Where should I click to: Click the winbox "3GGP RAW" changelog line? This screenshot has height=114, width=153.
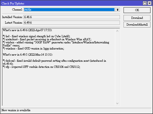click(56, 44)
